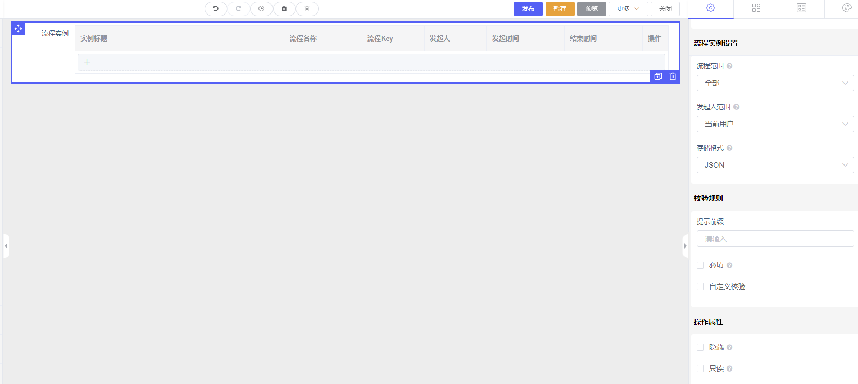The image size is (858, 384).
Task: Click the 提示前缀 input field
Action: click(x=775, y=239)
